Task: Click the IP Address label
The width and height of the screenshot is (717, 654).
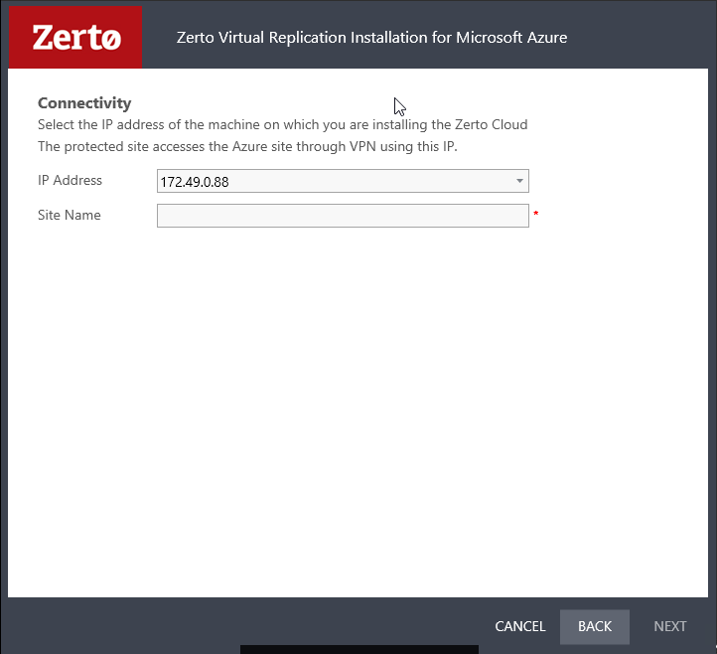Action: (x=70, y=180)
